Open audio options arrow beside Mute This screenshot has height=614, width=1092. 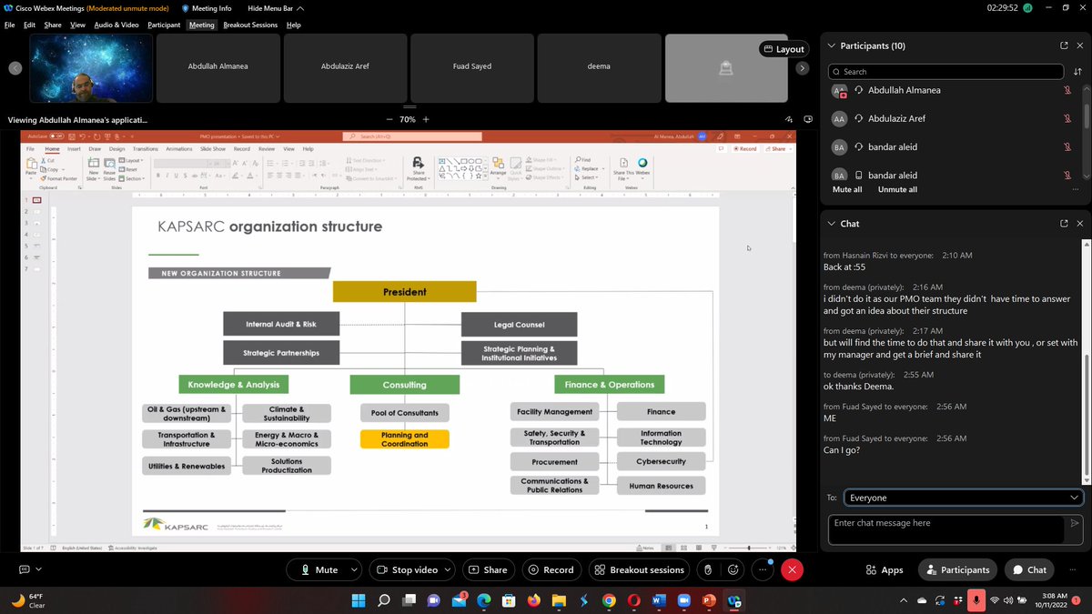pyautogui.click(x=354, y=570)
